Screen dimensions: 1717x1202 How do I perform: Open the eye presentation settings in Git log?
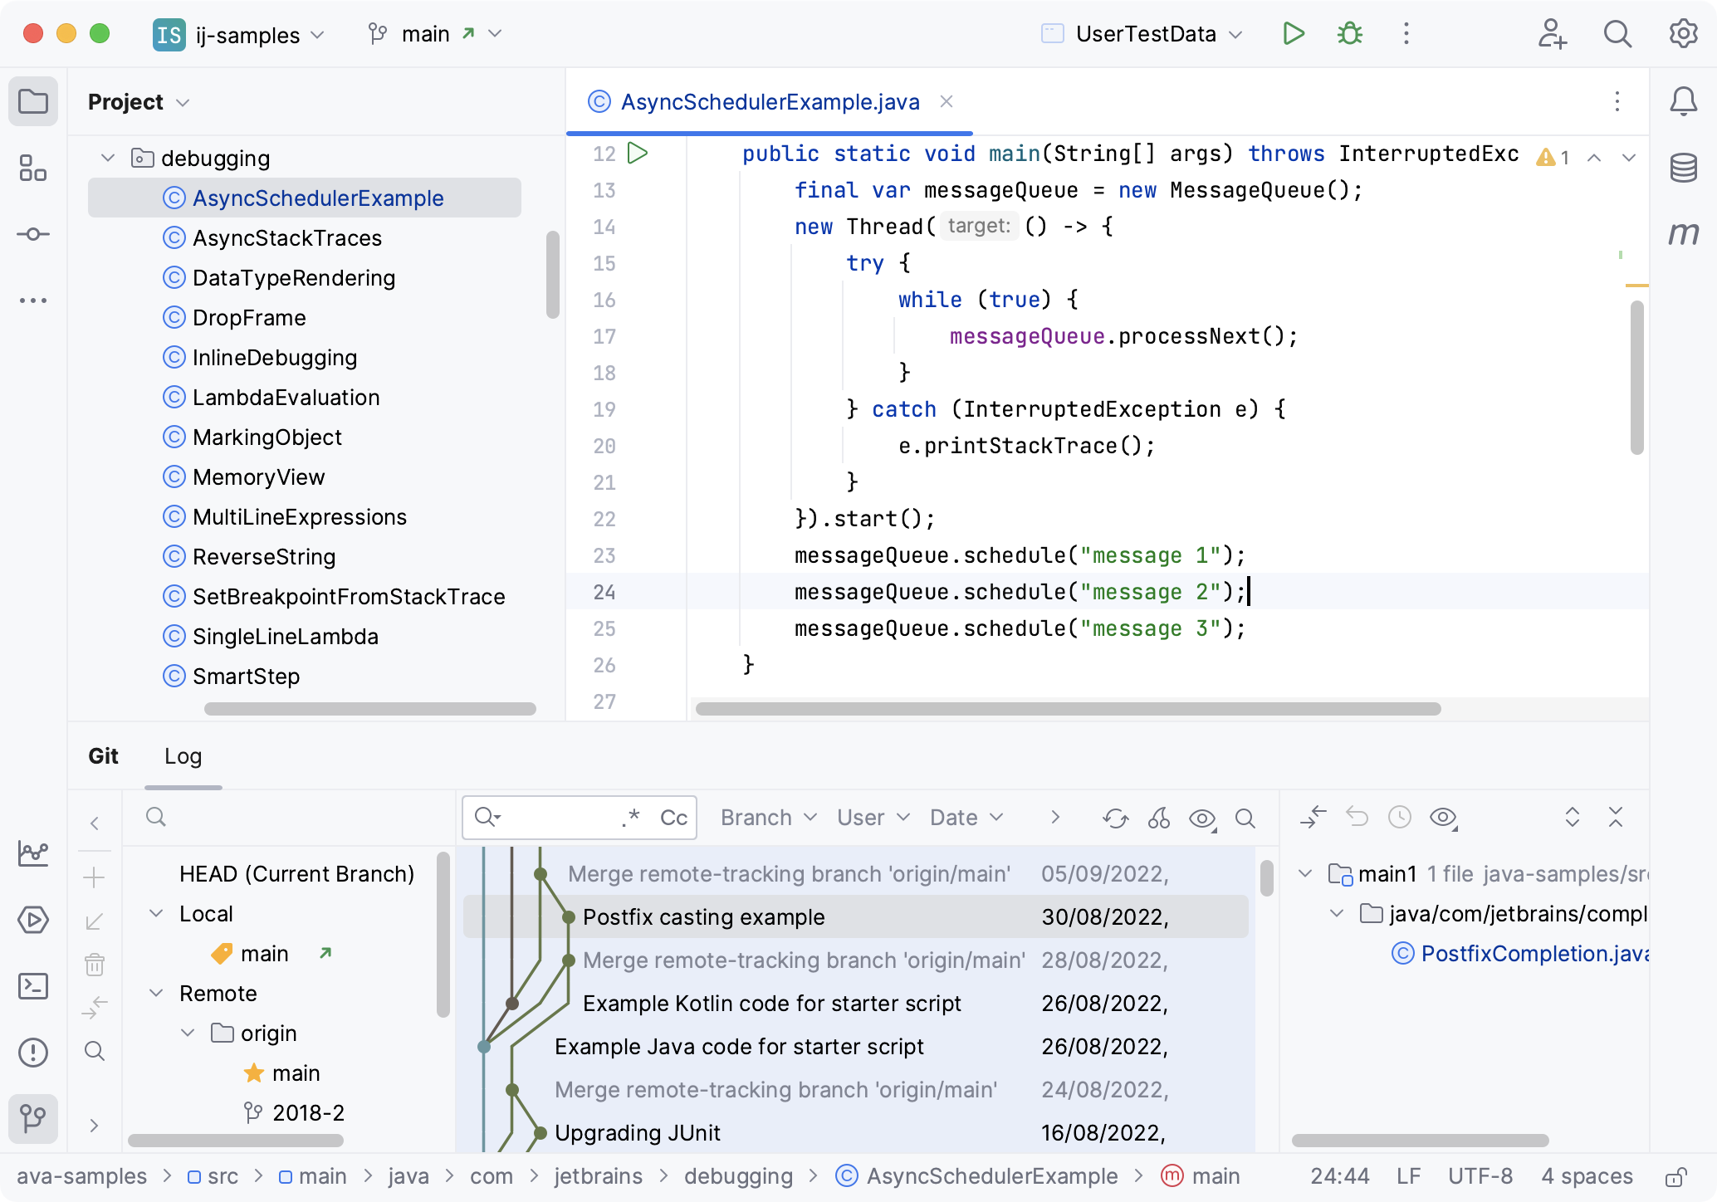pyautogui.click(x=1201, y=818)
